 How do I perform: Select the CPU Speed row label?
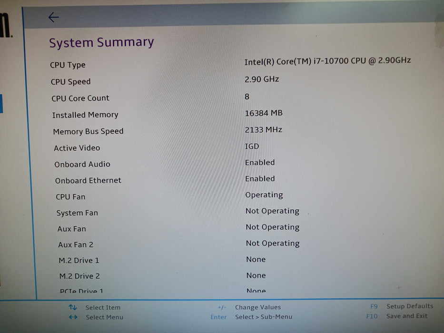(71, 81)
